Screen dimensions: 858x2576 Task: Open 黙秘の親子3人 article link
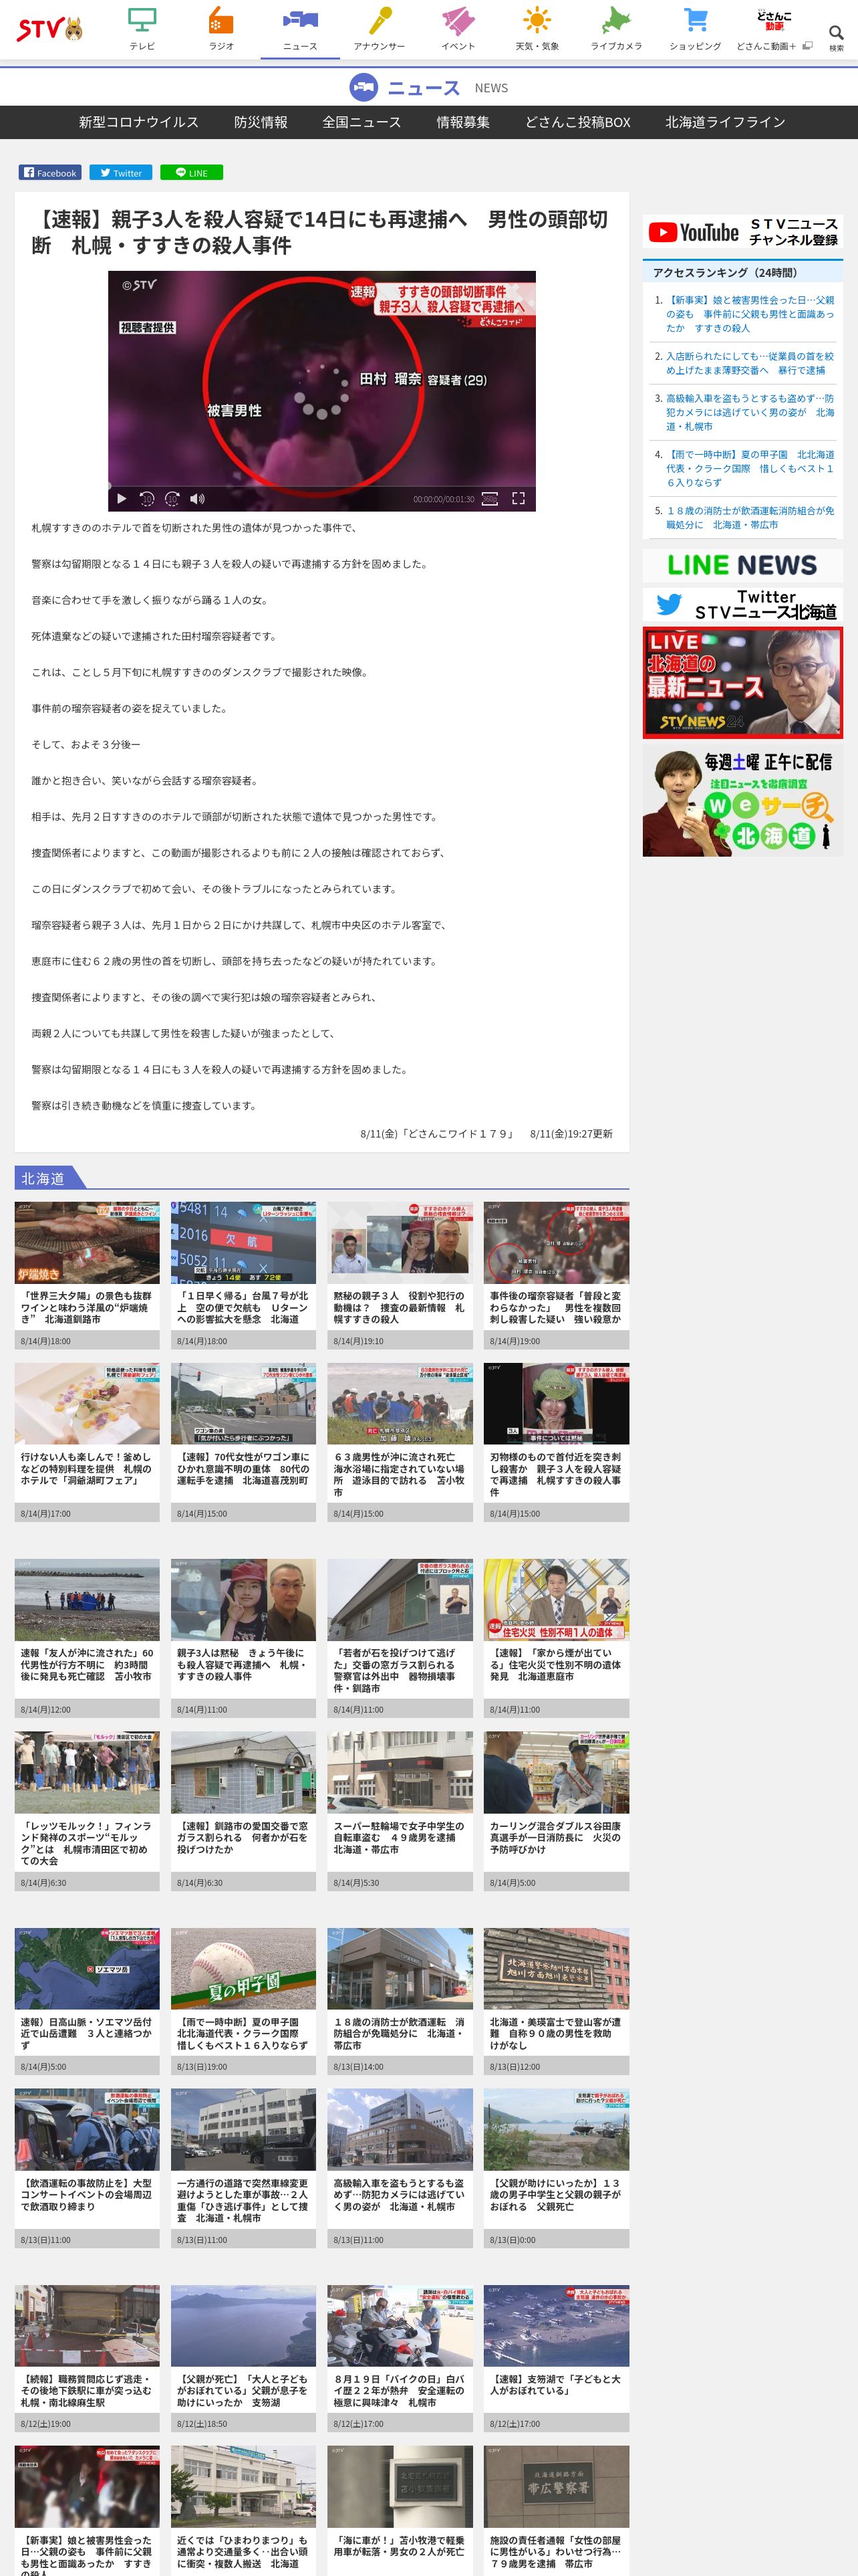(x=398, y=1307)
